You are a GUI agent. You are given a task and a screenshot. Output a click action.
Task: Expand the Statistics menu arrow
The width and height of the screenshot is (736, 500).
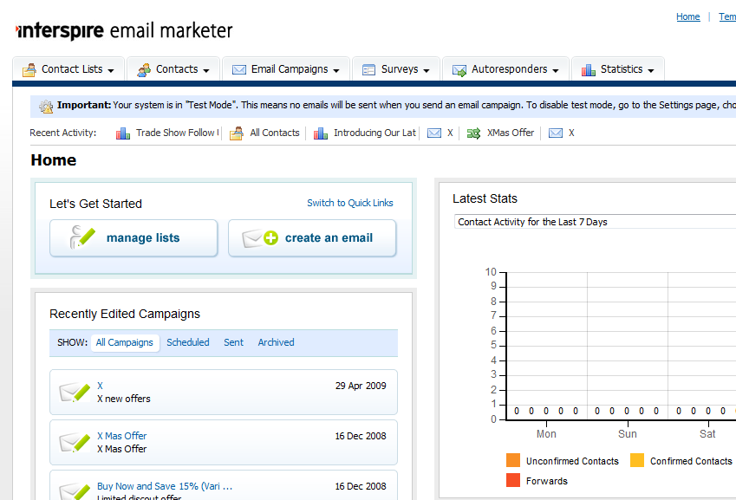650,71
